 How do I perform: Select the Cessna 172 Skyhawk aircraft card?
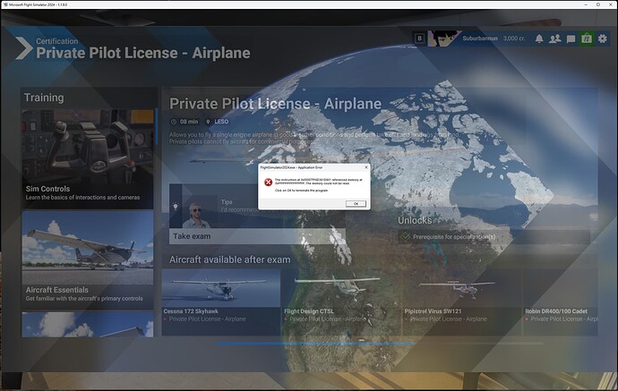click(x=221, y=302)
